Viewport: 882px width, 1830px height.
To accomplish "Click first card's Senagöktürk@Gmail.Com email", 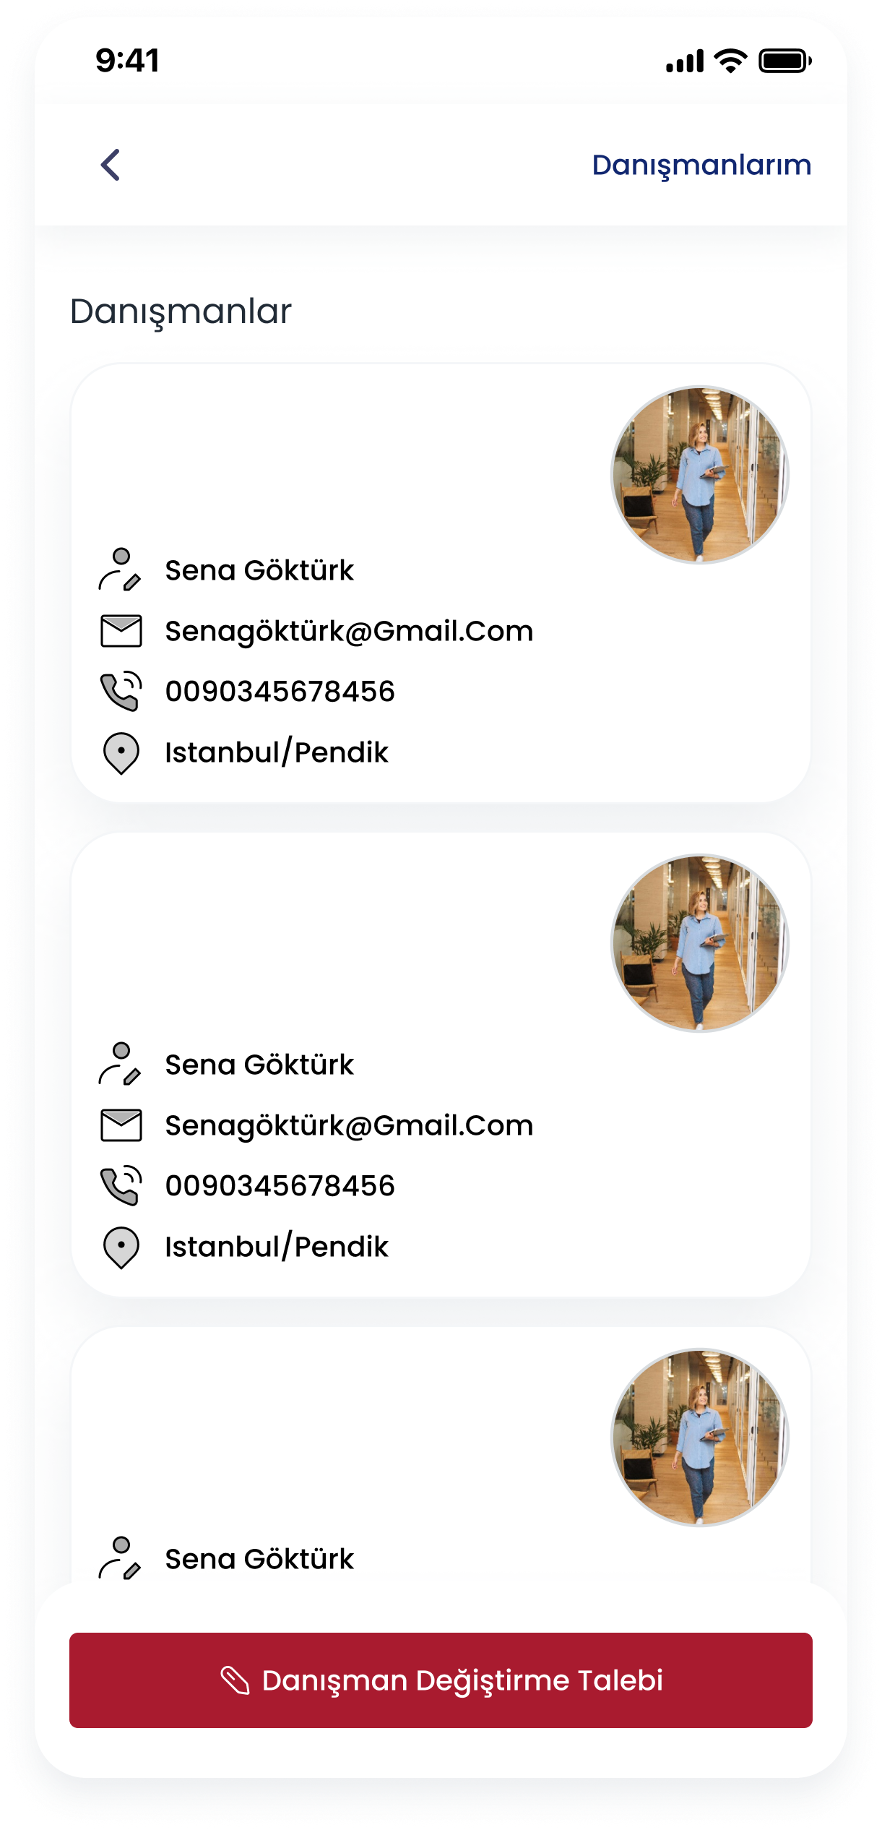I will point(349,631).
